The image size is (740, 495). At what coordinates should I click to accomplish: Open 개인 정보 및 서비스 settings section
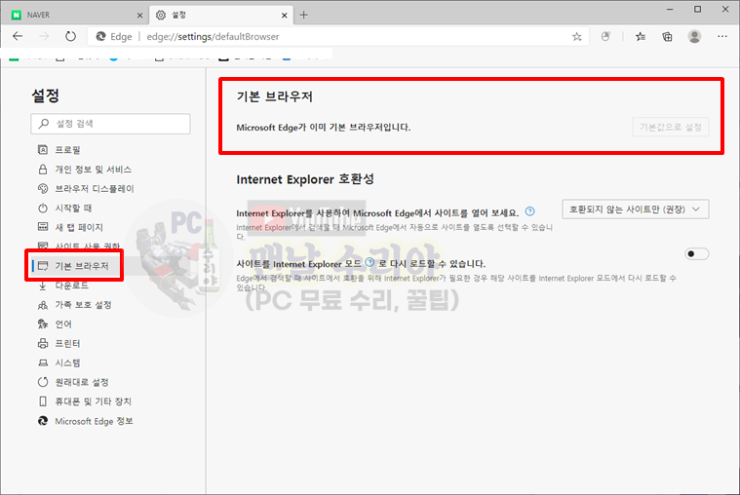coord(93,169)
